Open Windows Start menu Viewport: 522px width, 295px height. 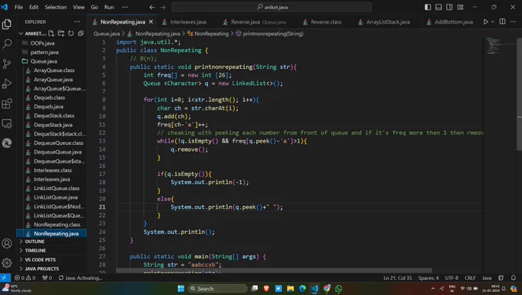(x=180, y=288)
